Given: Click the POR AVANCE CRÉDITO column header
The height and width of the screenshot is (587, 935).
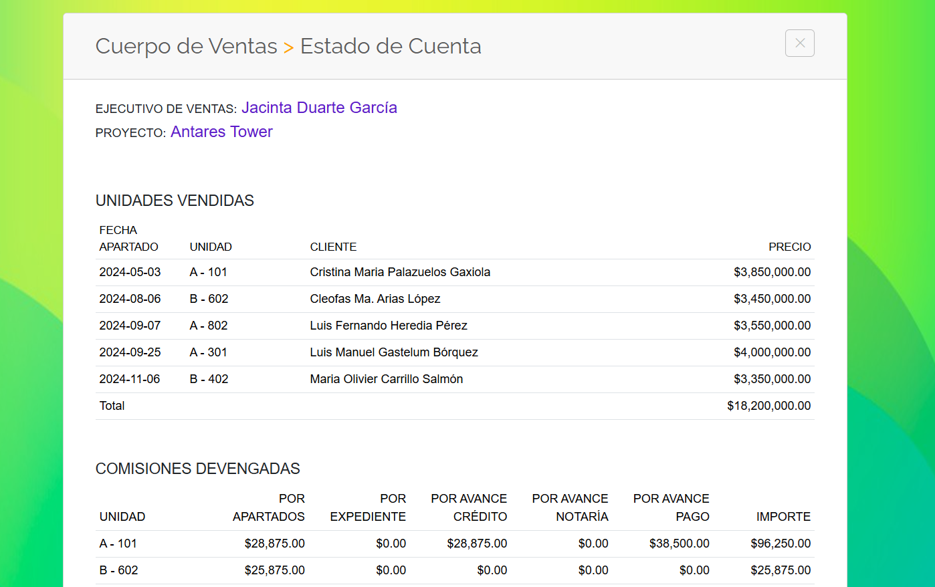Looking at the screenshot, I should click(x=469, y=507).
